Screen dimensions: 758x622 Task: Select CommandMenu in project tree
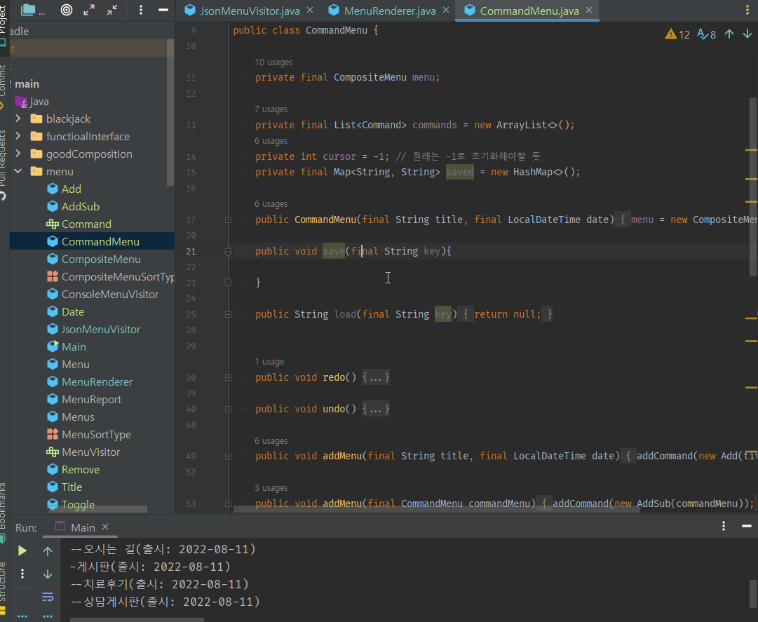(92, 242)
